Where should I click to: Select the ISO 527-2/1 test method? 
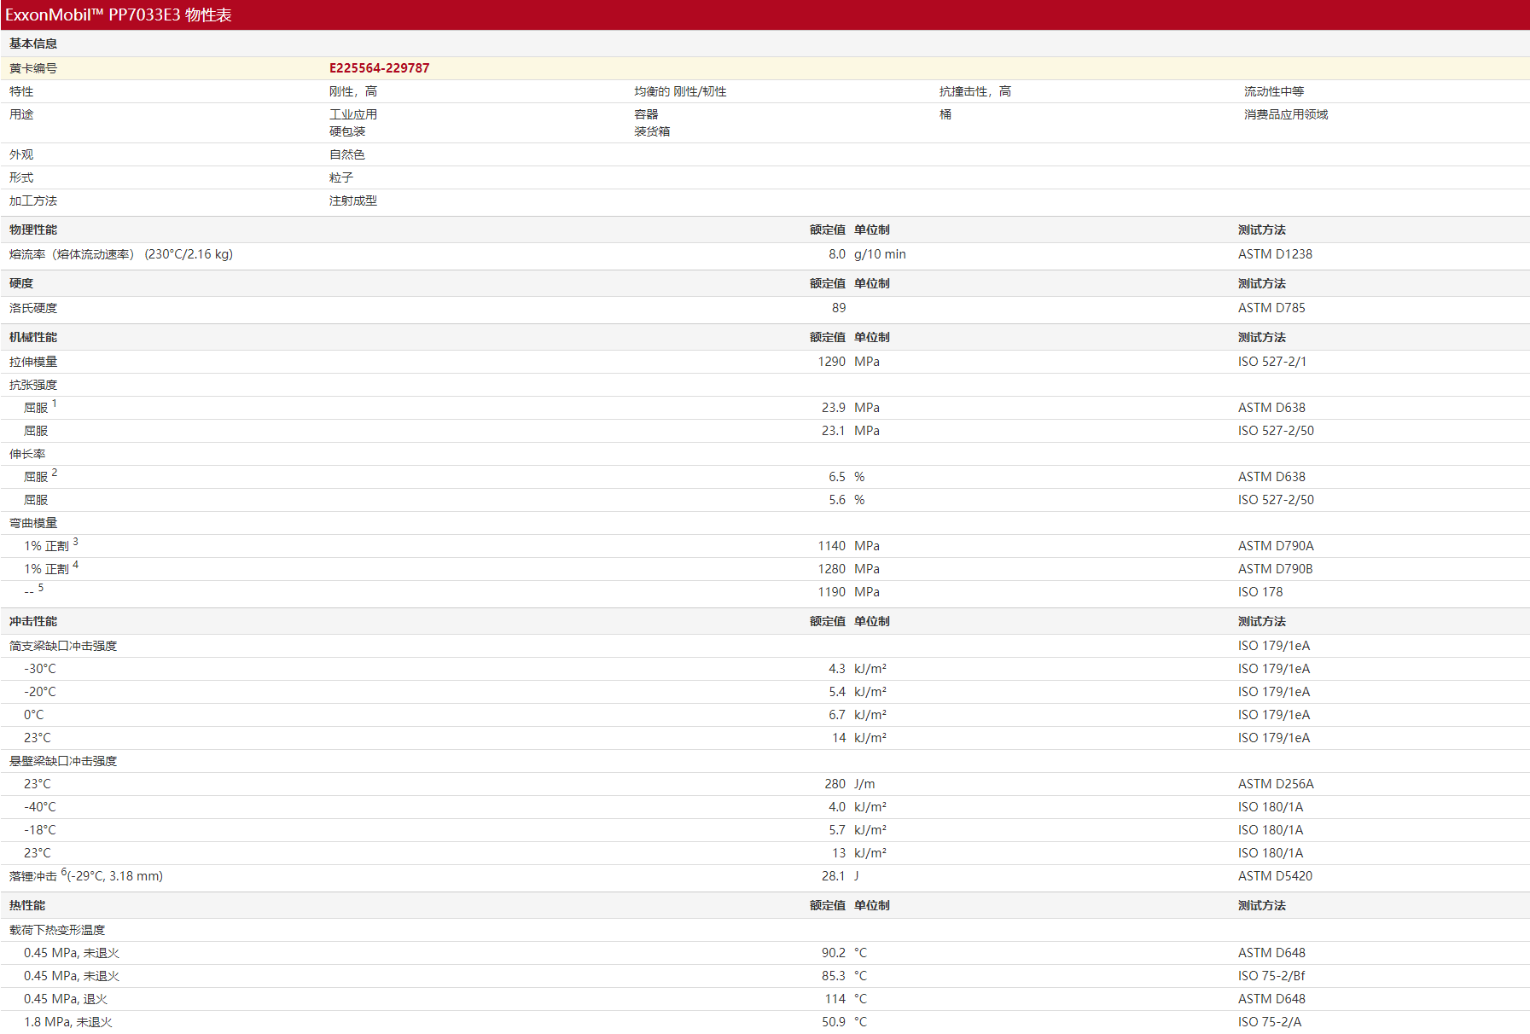(1272, 362)
